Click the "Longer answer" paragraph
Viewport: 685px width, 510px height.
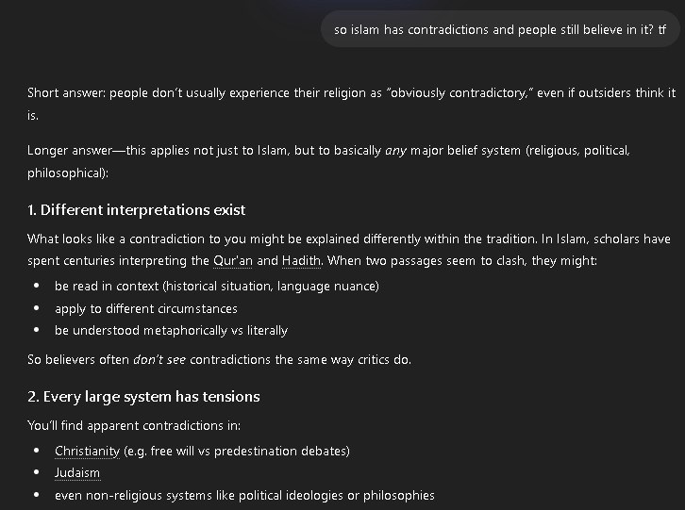coord(328,151)
